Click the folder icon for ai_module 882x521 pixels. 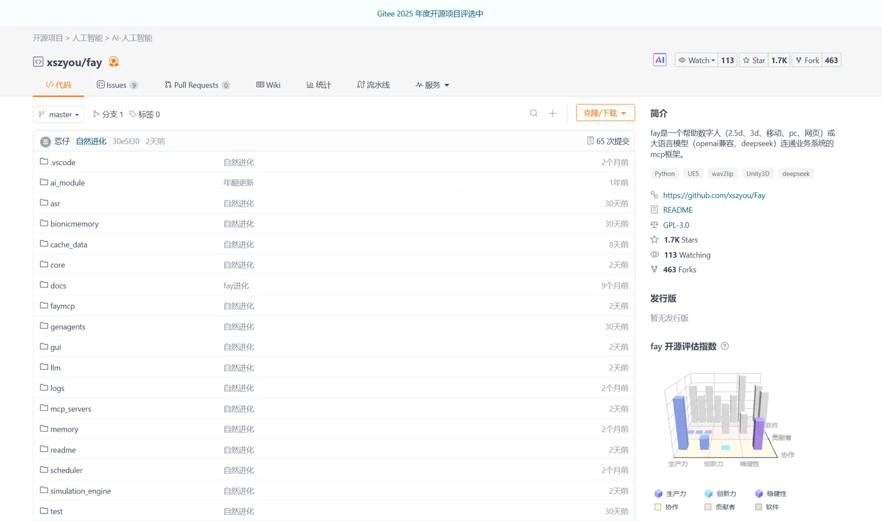coord(44,182)
